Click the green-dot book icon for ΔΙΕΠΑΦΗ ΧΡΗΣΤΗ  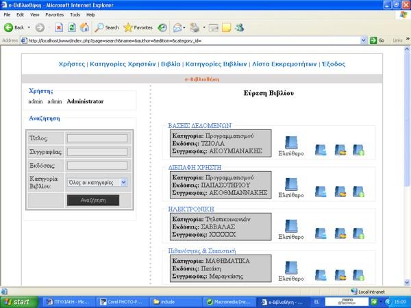358,192
